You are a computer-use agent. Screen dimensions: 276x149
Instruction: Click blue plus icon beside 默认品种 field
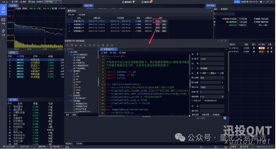click(x=223, y=82)
